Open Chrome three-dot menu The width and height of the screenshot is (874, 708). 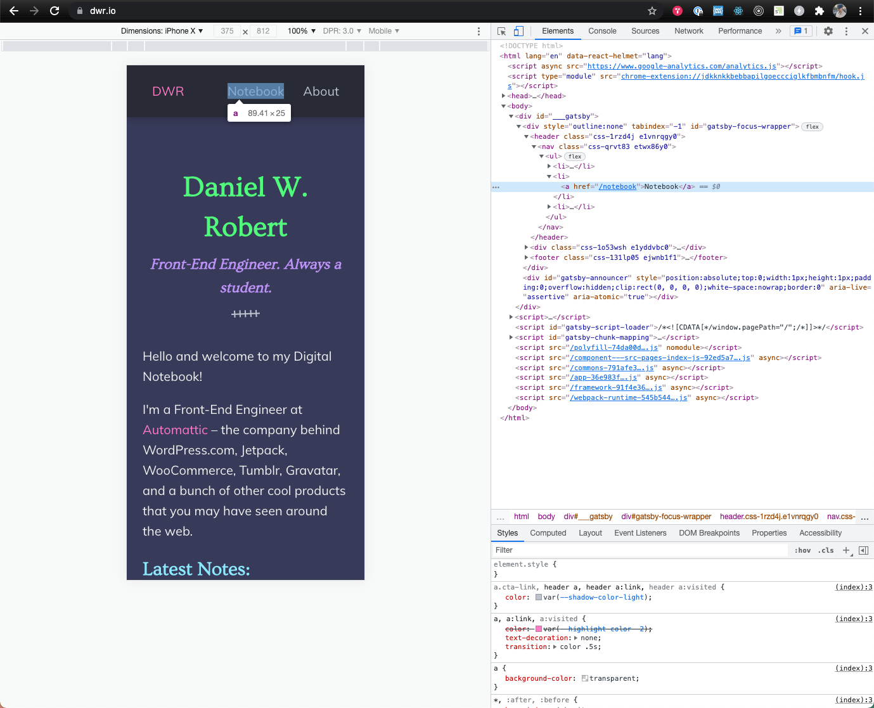[x=860, y=11]
